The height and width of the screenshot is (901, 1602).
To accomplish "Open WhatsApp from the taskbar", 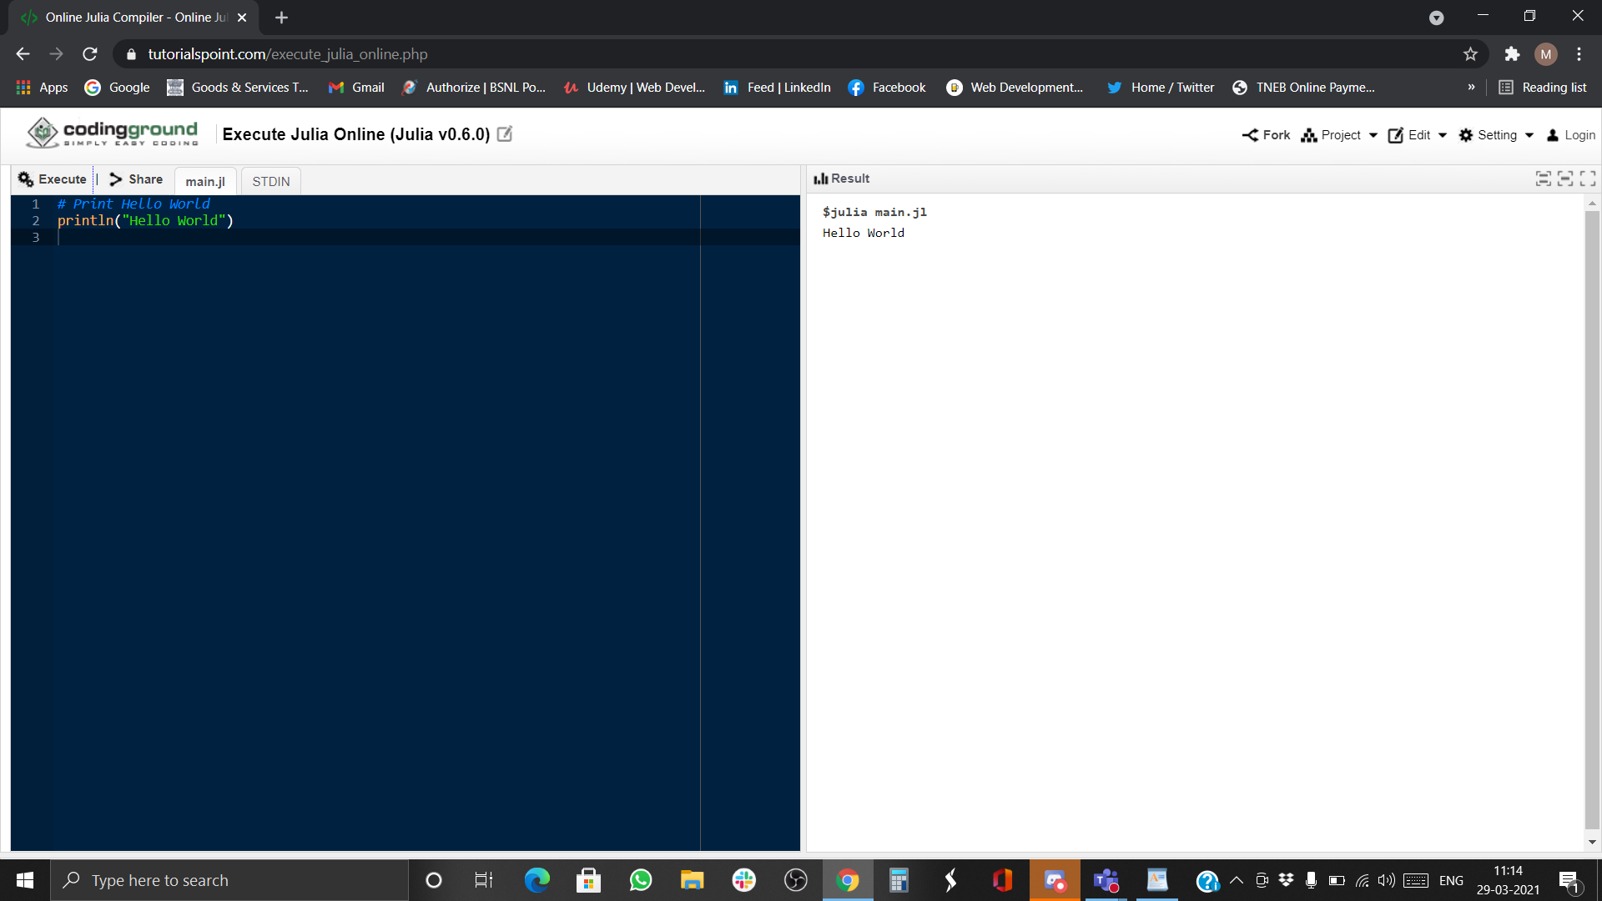I will (641, 880).
